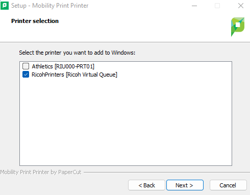Close the Setup window with the X

coord(241,6)
